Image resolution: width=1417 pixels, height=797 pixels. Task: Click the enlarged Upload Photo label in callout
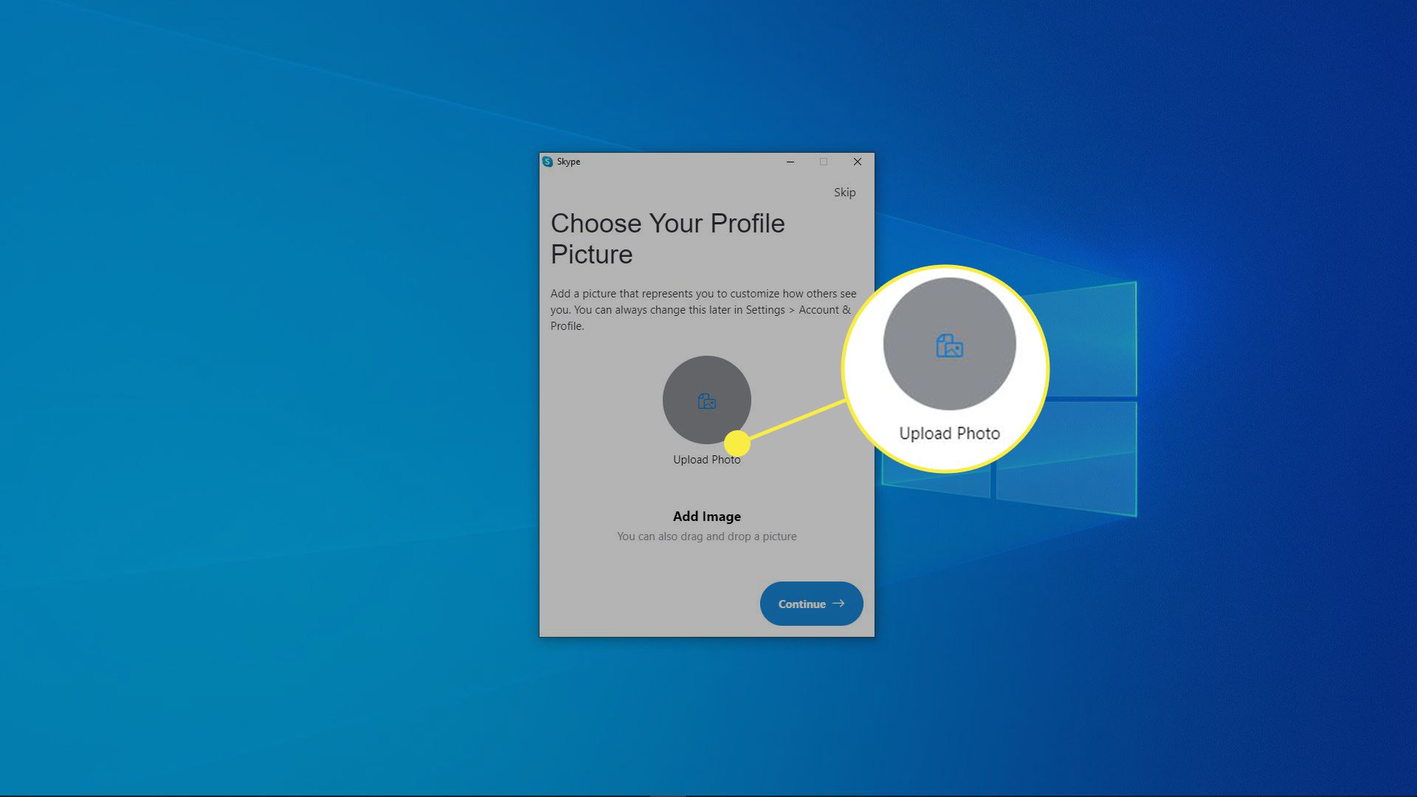coord(949,433)
